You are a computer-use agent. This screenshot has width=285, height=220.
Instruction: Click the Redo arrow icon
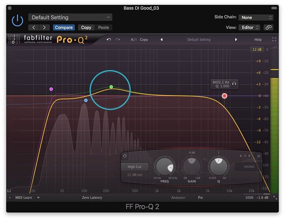pos(118,40)
